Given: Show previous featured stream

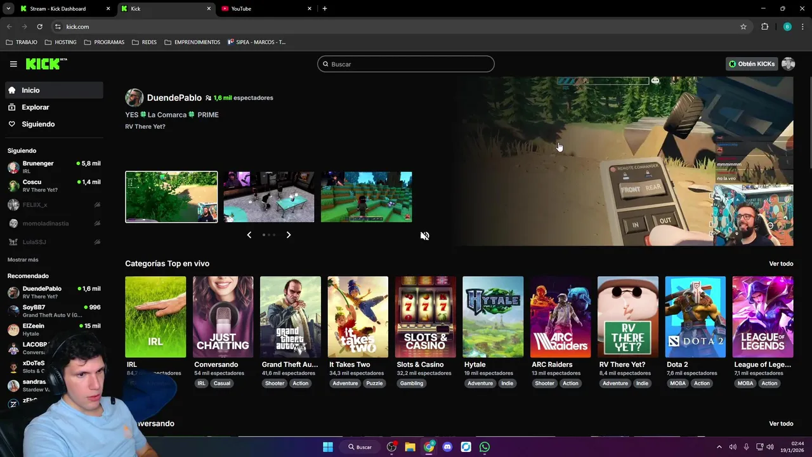Looking at the screenshot, I should 249,235.
